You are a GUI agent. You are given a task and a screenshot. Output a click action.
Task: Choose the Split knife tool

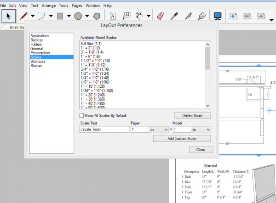[x=188, y=16]
